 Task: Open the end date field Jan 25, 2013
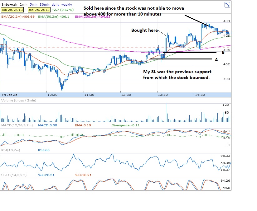[x=39, y=10]
